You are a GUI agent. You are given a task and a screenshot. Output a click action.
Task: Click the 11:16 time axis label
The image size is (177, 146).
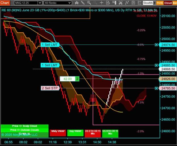pyautogui.click(x=53, y=142)
